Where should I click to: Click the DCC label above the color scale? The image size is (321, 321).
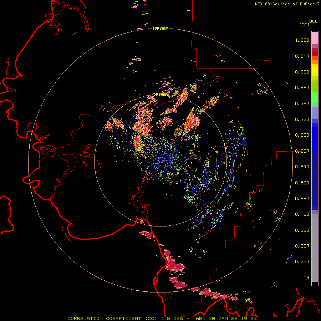[x=314, y=21]
